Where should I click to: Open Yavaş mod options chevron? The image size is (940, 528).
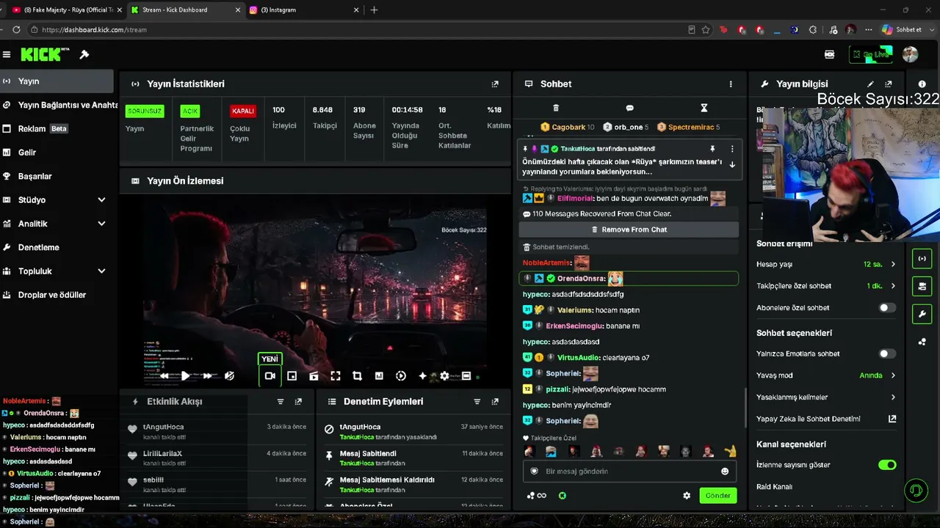(893, 375)
